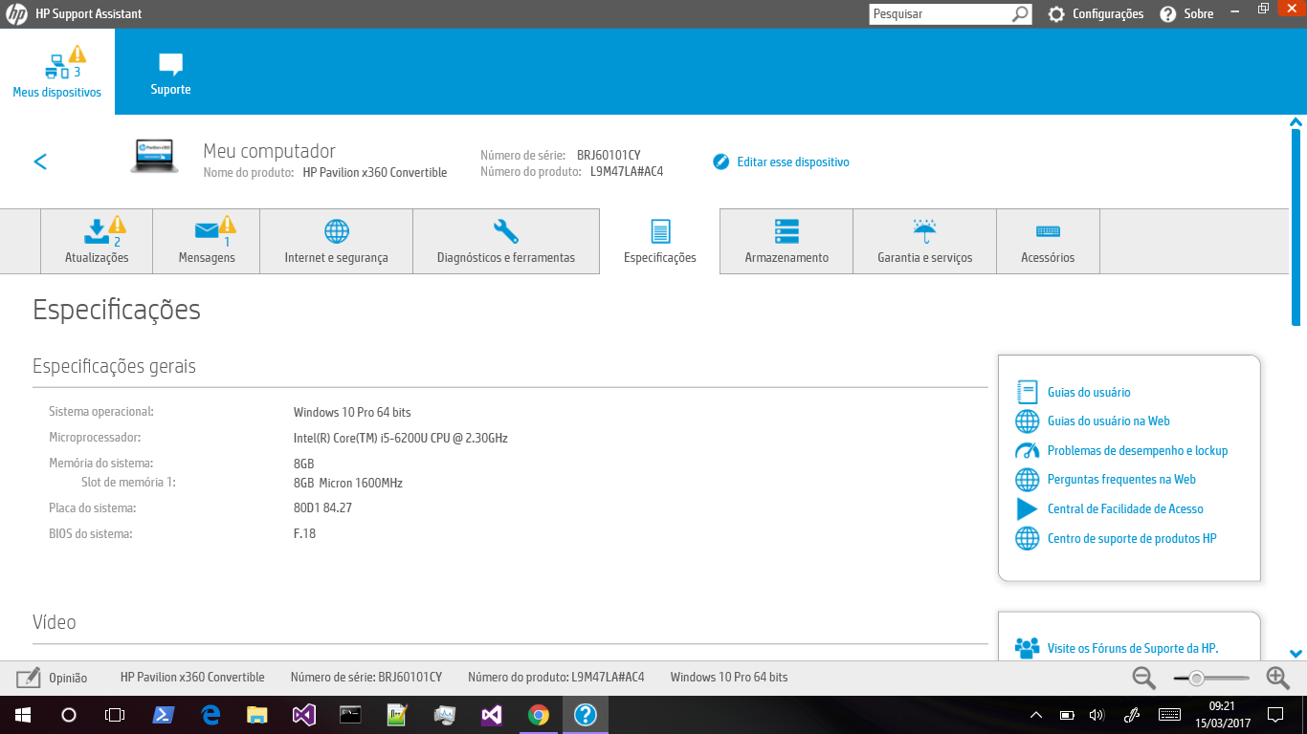Open the Sobre help icon

pos(1168,14)
